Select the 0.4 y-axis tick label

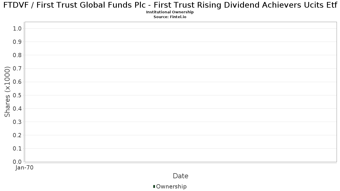pyautogui.click(x=17, y=109)
